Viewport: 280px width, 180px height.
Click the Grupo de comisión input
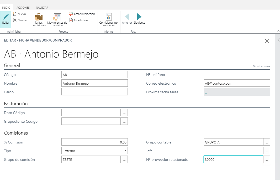[91, 159]
